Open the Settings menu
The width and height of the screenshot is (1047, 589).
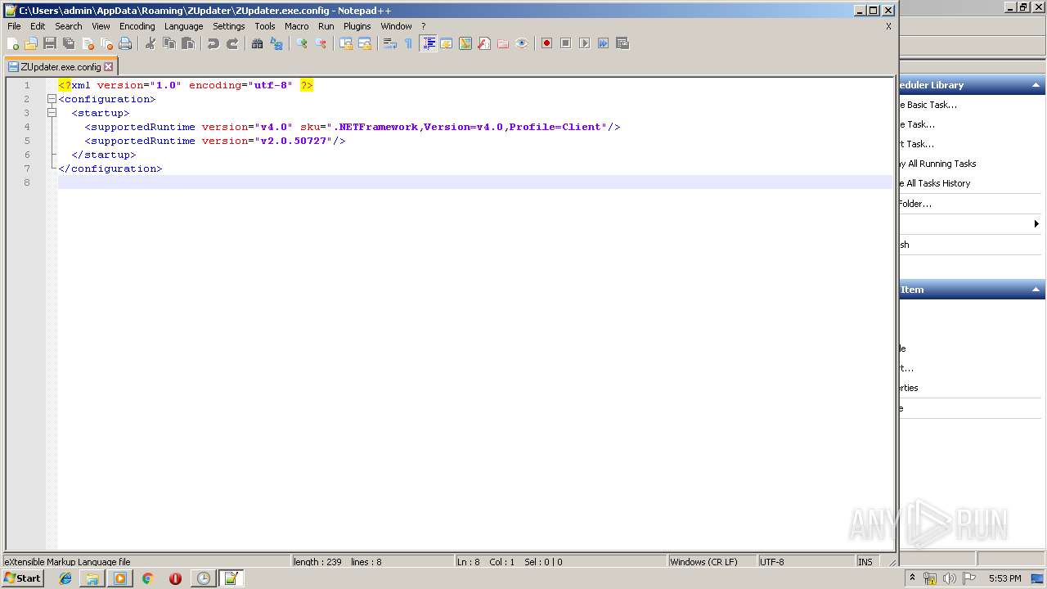[229, 26]
